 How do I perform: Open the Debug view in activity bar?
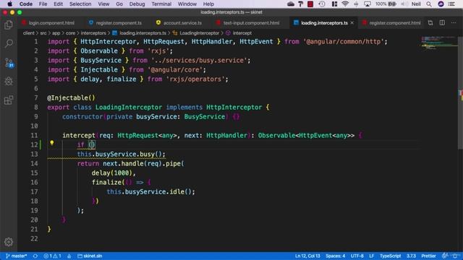(9, 81)
